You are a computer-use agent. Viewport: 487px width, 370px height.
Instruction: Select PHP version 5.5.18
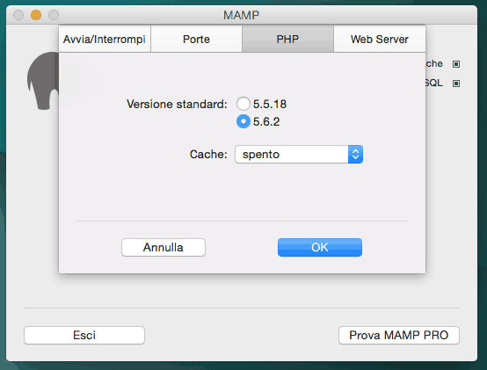click(x=243, y=104)
